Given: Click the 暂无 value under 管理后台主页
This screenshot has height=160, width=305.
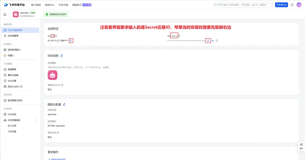Looking at the screenshot, I should click(x=50, y=89).
